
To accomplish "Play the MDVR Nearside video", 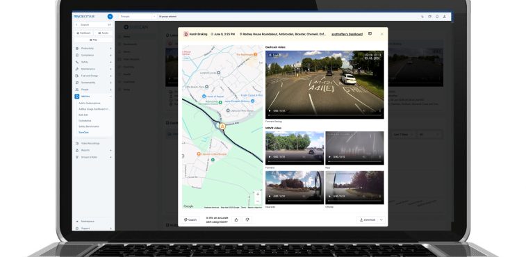I will pyautogui.click(x=270, y=197).
